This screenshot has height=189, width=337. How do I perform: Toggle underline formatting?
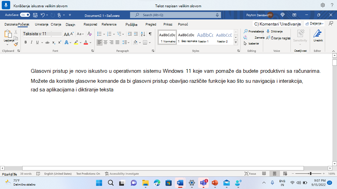pyautogui.click(x=37, y=42)
